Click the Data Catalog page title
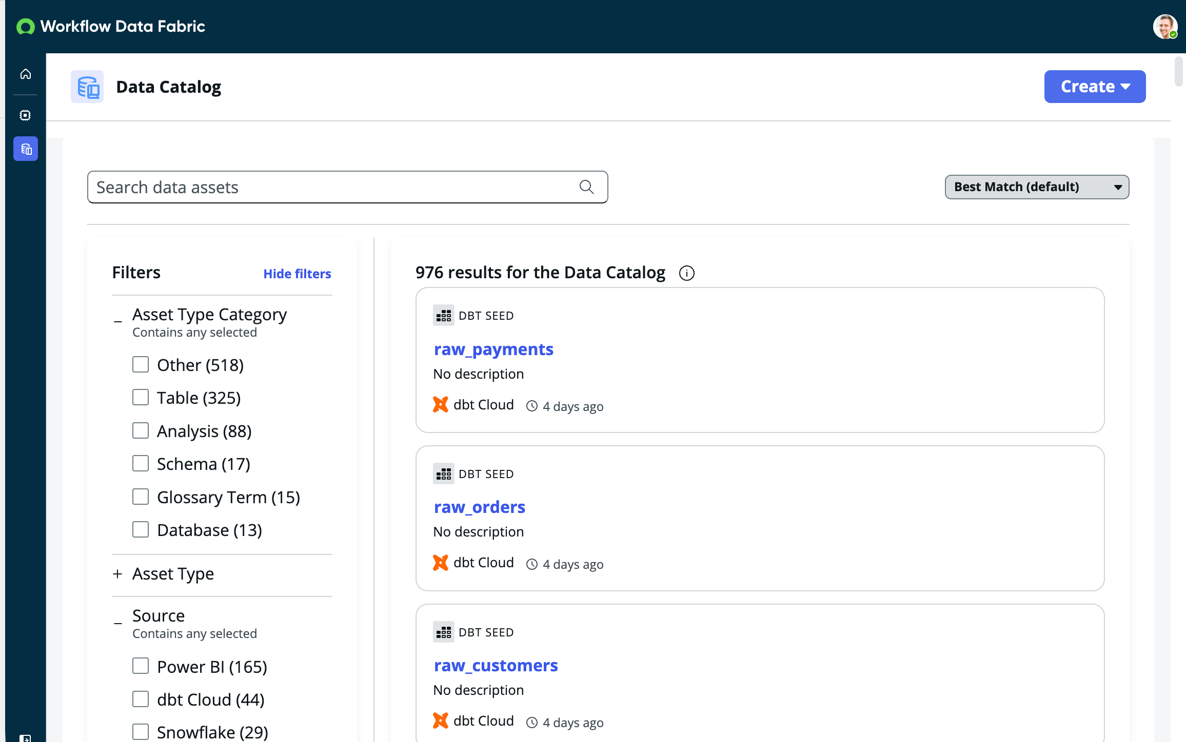The width and height of the screenshot is (1186, 742). (x=169, y=87)
